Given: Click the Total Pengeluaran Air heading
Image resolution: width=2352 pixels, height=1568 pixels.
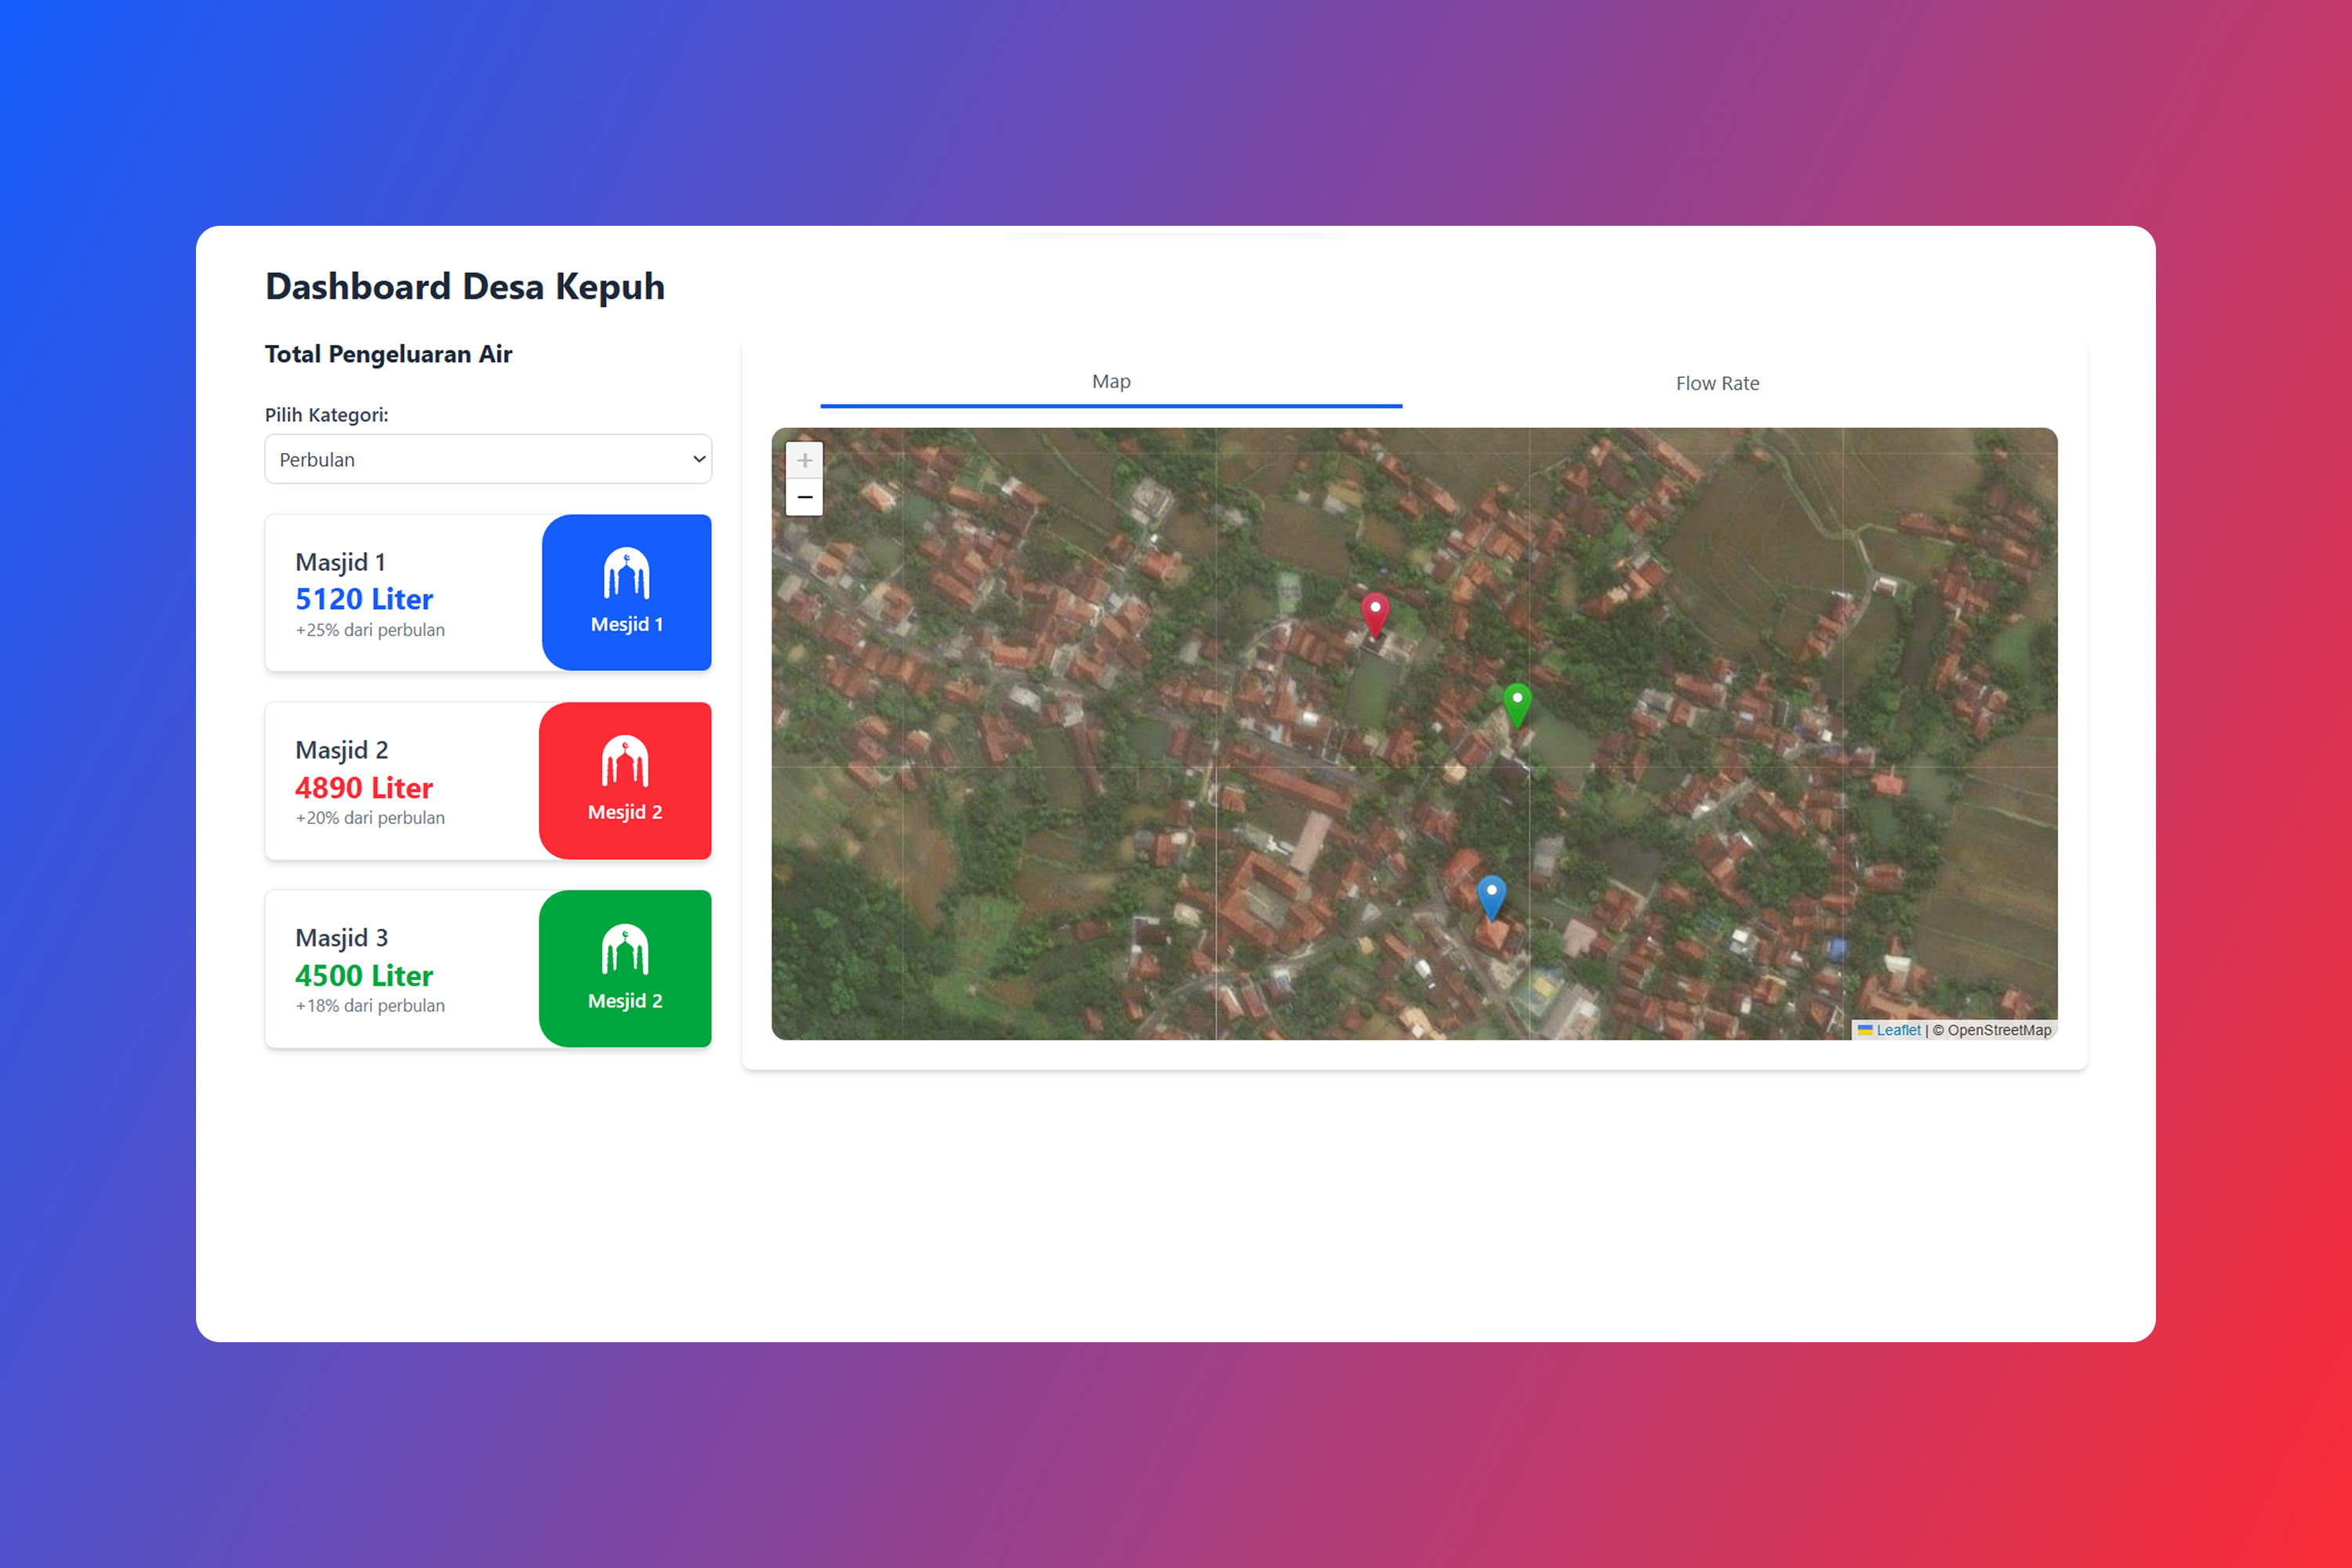Looking at the screenshot, I should coord(388,354).
